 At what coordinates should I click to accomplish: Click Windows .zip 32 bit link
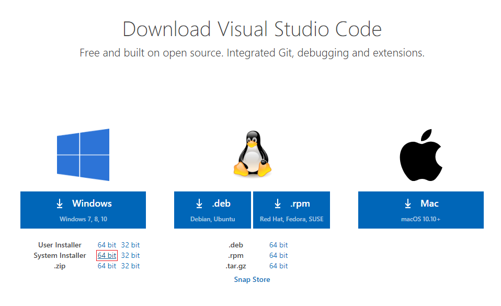(130, 266)
